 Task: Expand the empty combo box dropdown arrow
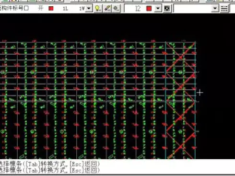click(x=215, y=8)
